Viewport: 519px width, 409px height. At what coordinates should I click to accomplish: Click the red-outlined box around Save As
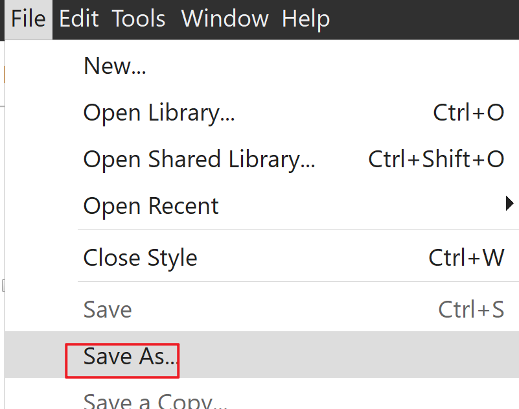click(122, 360)
